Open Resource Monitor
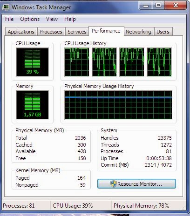 (136, 184)
